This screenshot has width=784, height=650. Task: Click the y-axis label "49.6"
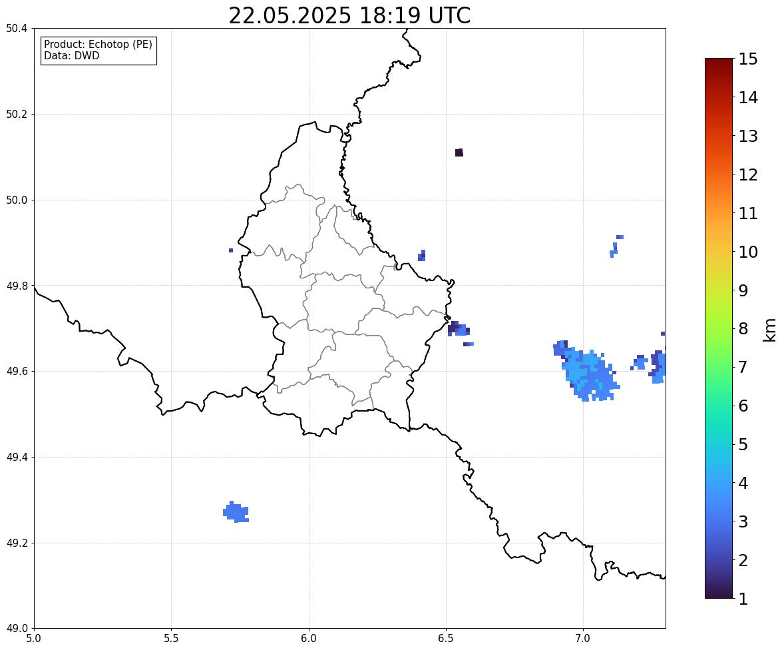coord(16,371)
